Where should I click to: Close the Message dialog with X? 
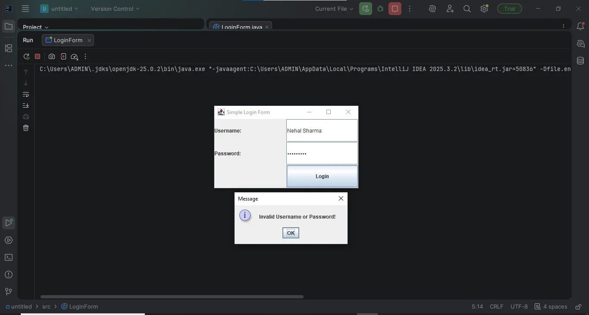click(341, 198)
